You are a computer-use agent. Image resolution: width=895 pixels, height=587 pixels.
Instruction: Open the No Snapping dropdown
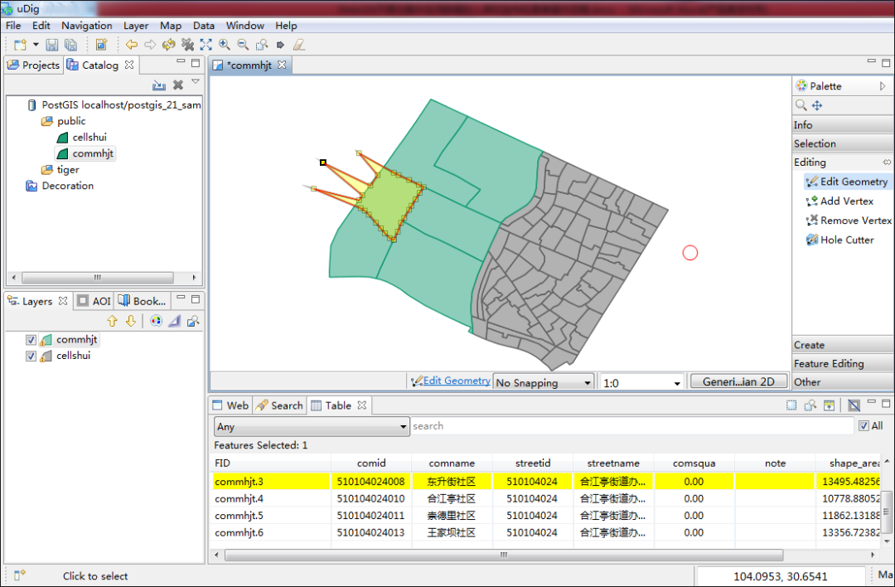click(x=544, y=382)
